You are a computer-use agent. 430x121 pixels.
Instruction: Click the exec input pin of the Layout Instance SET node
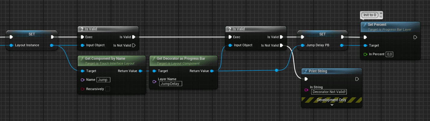[11, 37]
